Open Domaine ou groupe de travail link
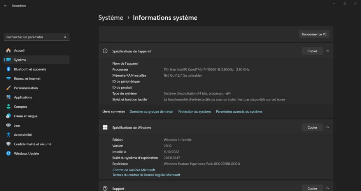The height and width of the screenshot is (191, 361). pyautogui.click(x=151, y=112)
